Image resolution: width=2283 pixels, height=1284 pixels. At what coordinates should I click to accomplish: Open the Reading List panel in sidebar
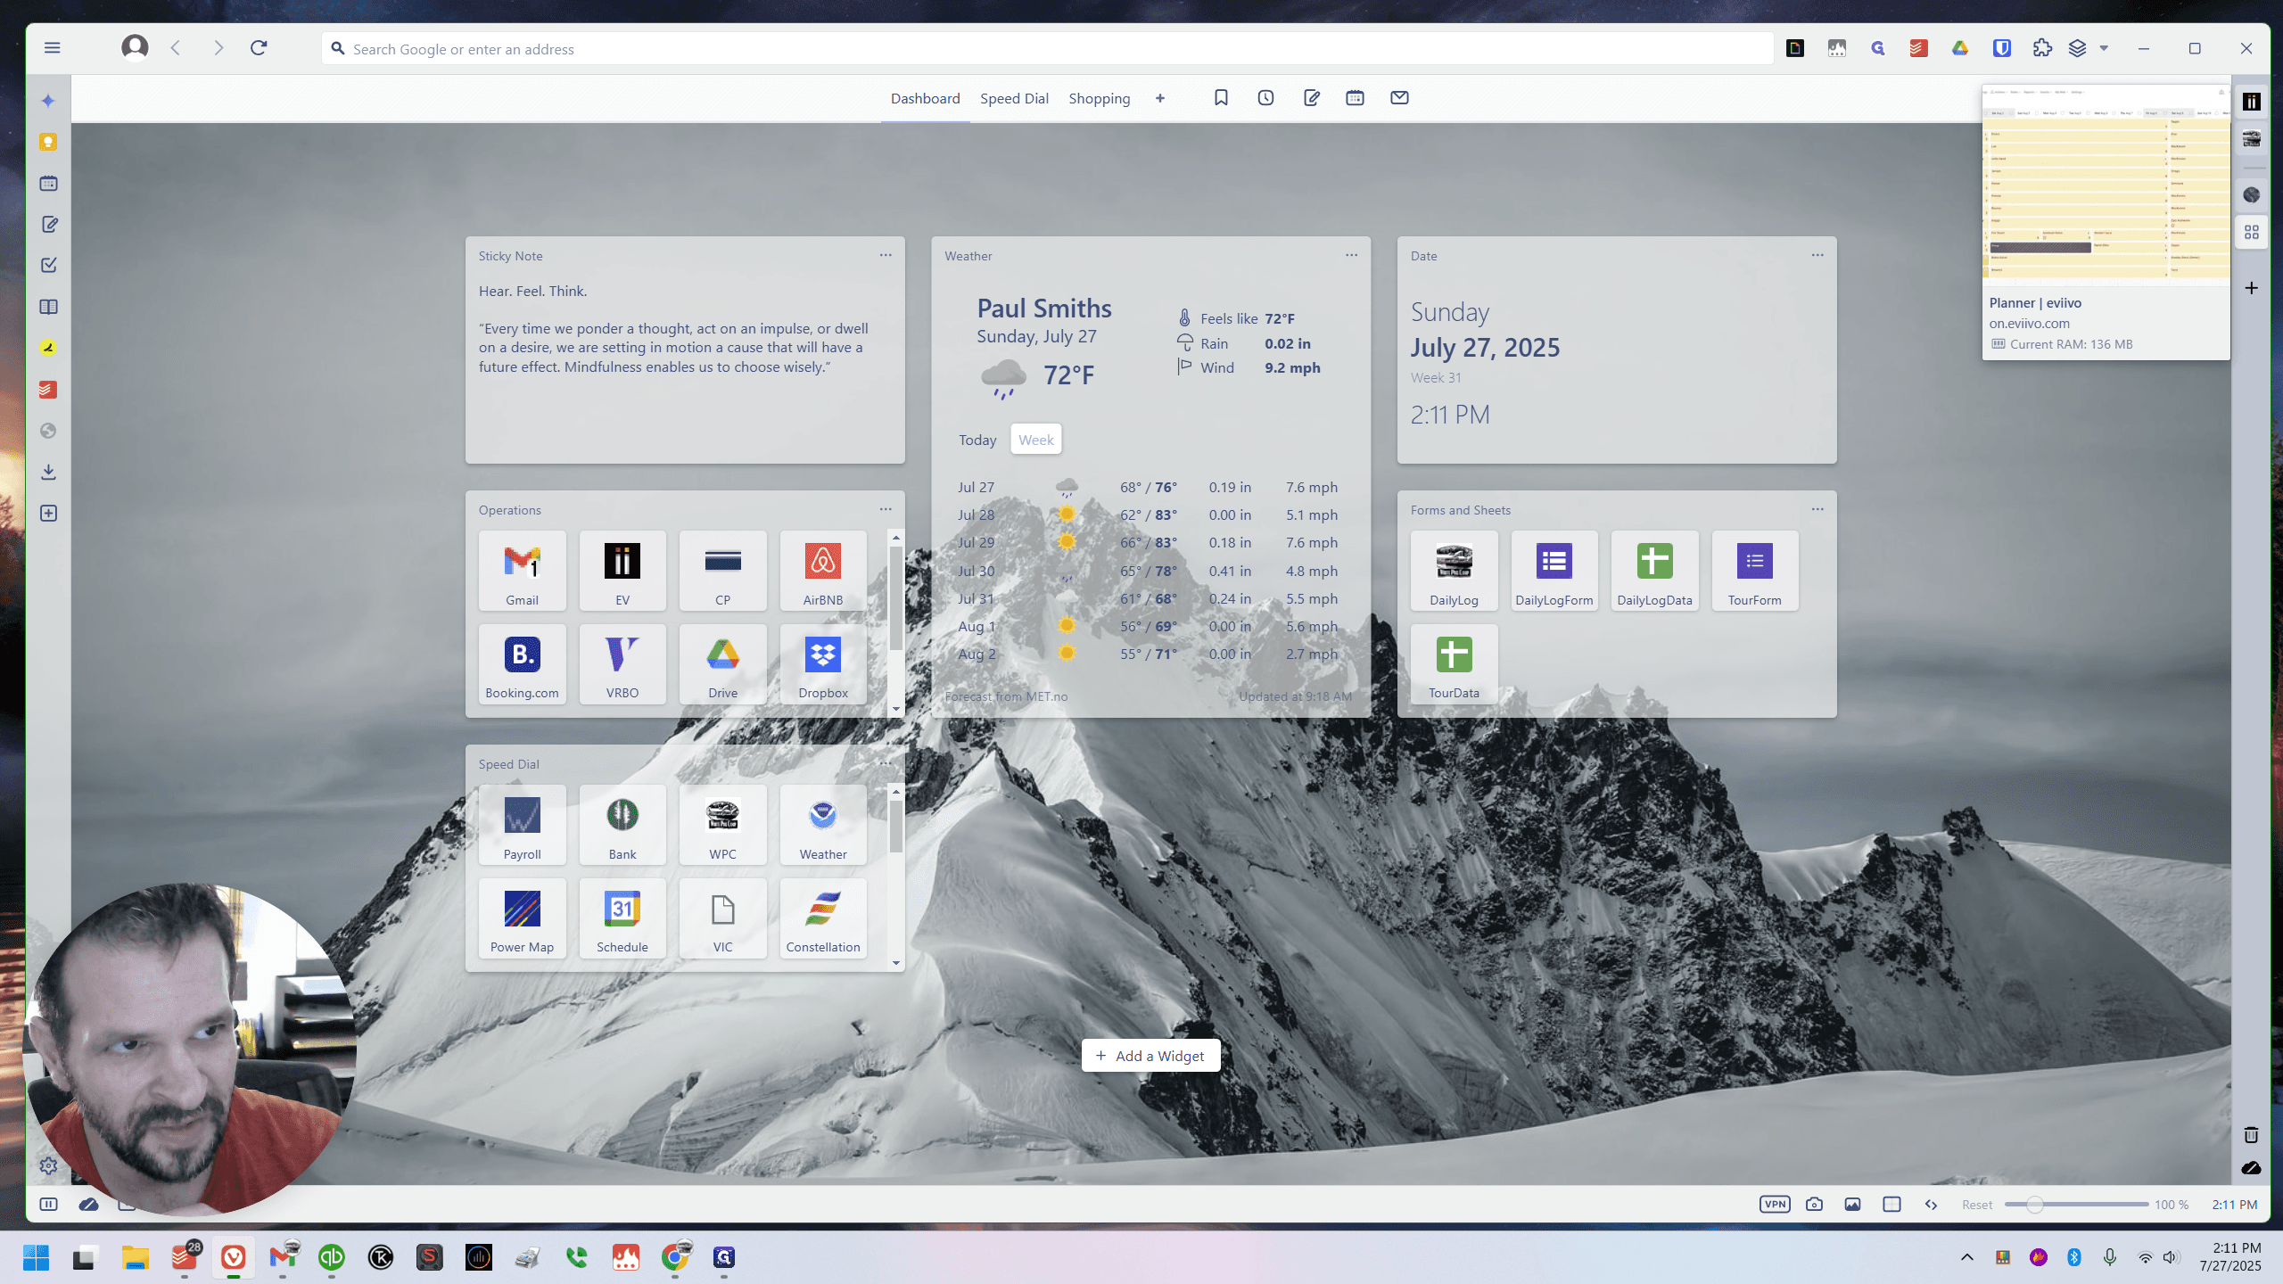[x=49, y=307]
